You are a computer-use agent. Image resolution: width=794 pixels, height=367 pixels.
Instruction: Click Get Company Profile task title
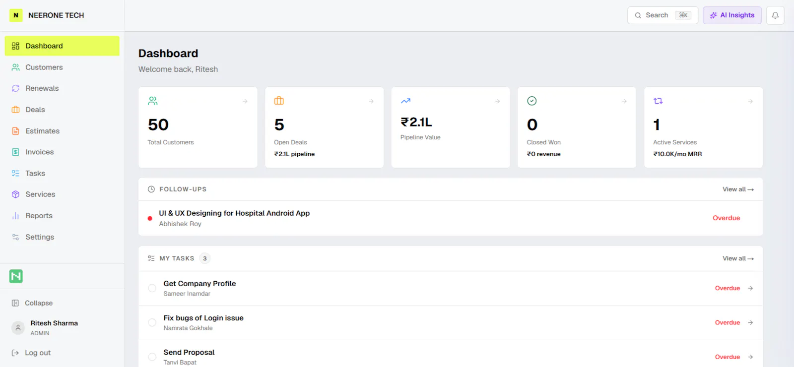[x=199, y=284]
